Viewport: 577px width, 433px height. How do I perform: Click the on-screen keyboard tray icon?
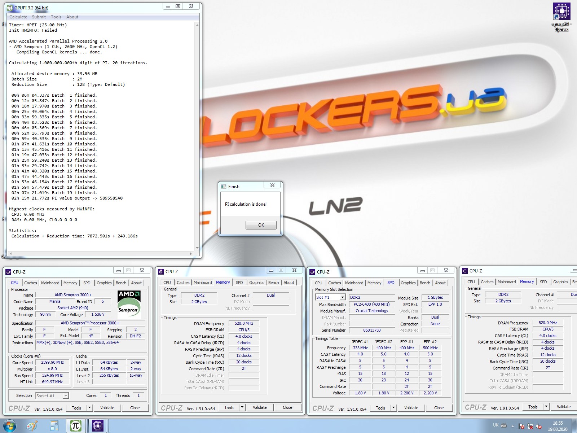(504, 425)
